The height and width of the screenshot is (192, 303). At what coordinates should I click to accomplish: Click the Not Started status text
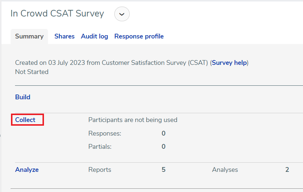pos(32,72)
